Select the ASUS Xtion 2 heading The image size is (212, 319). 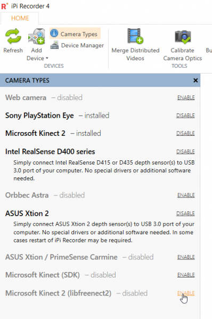[x=27, y=214]
